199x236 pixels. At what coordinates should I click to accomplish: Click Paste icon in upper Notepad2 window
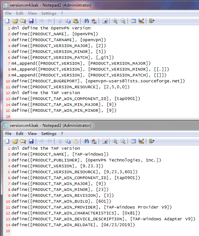pos(76,21)
